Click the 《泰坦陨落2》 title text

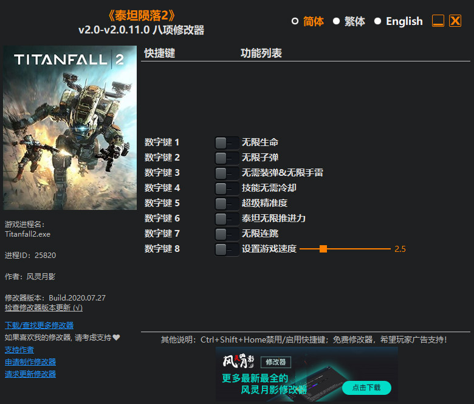click(x=141, y=16)
